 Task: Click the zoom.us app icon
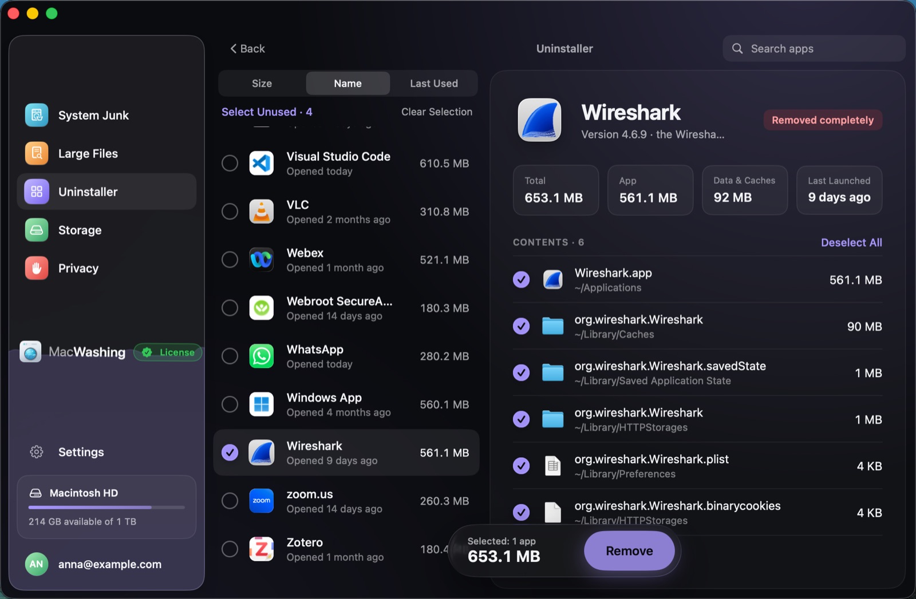tap(262, 501)
